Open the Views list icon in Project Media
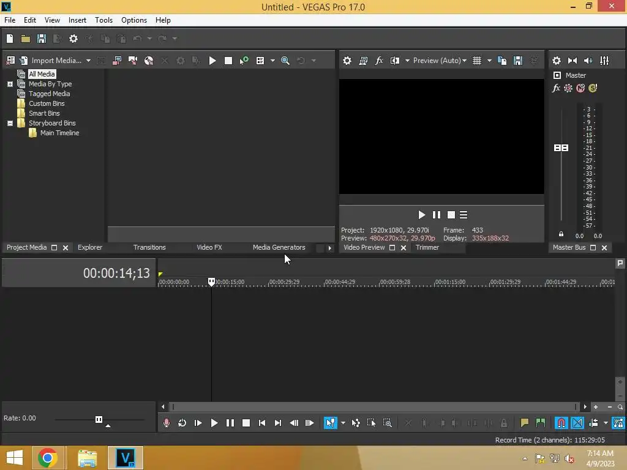 260,61
